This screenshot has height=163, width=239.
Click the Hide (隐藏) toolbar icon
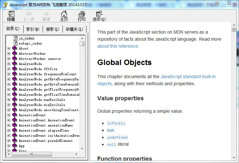(x=11, y=14)
